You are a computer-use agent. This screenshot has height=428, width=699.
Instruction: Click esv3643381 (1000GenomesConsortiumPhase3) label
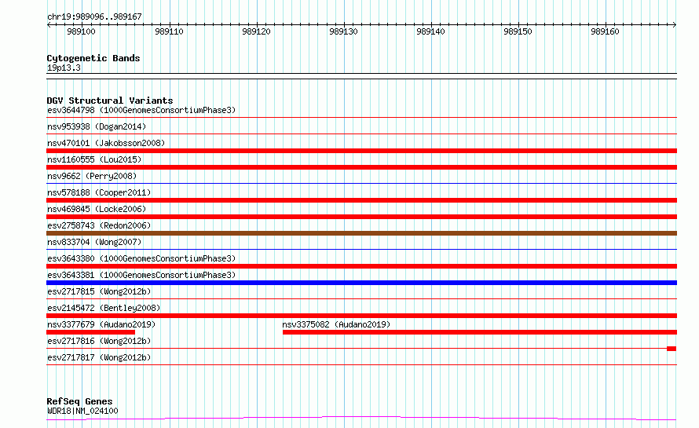coord(141,275)
